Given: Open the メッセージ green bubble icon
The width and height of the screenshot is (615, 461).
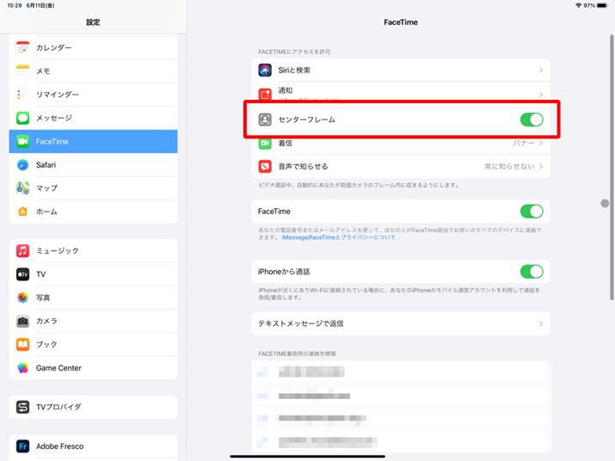Looking at the screenshot, I should pos(22,118).
